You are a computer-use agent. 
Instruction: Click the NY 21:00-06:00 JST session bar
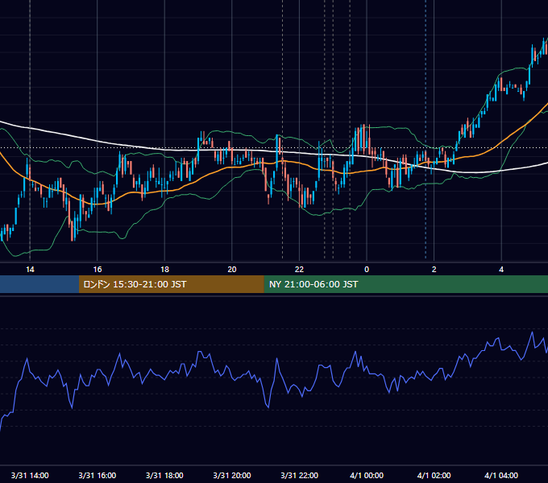tap(405, 284)
